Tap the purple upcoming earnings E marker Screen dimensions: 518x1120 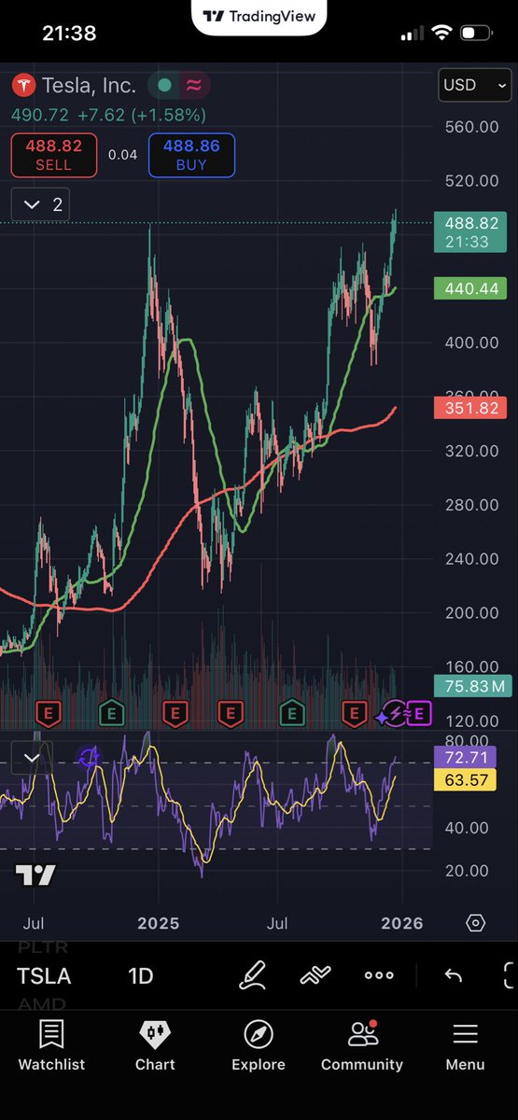[419, 714]
